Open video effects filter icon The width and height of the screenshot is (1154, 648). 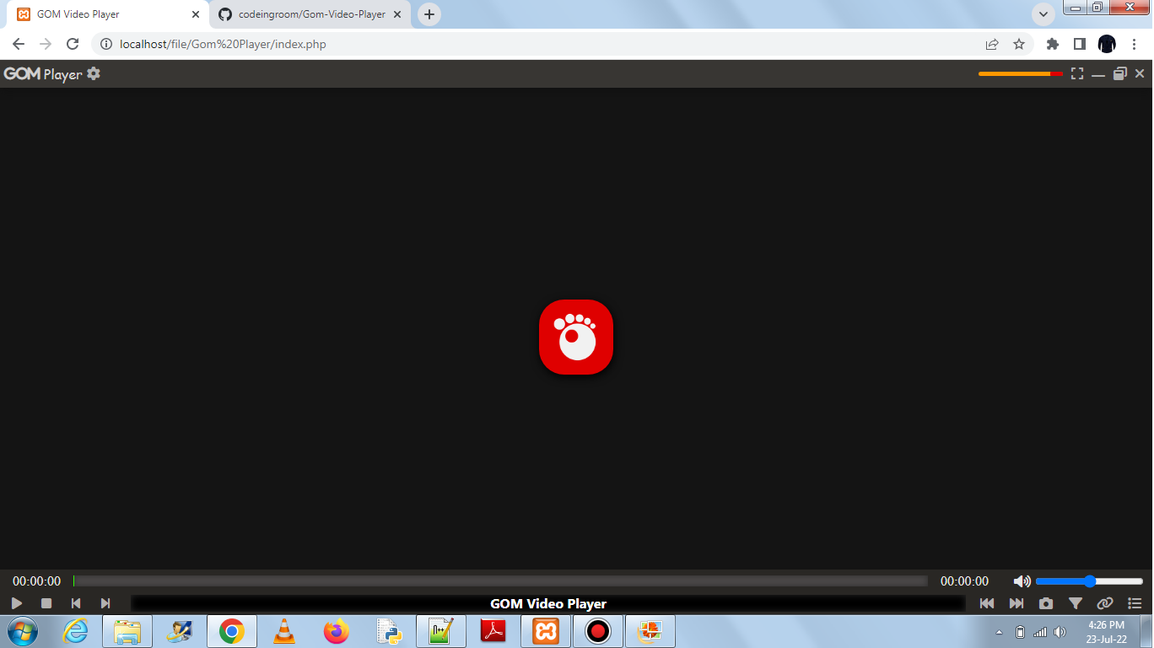pyautogui.click(x=1076, y=603)
